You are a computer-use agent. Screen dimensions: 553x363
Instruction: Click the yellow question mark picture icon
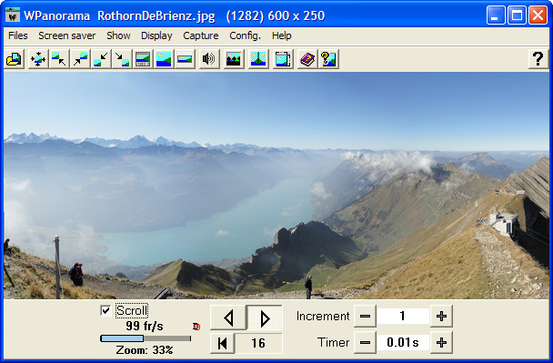[328, 59]
